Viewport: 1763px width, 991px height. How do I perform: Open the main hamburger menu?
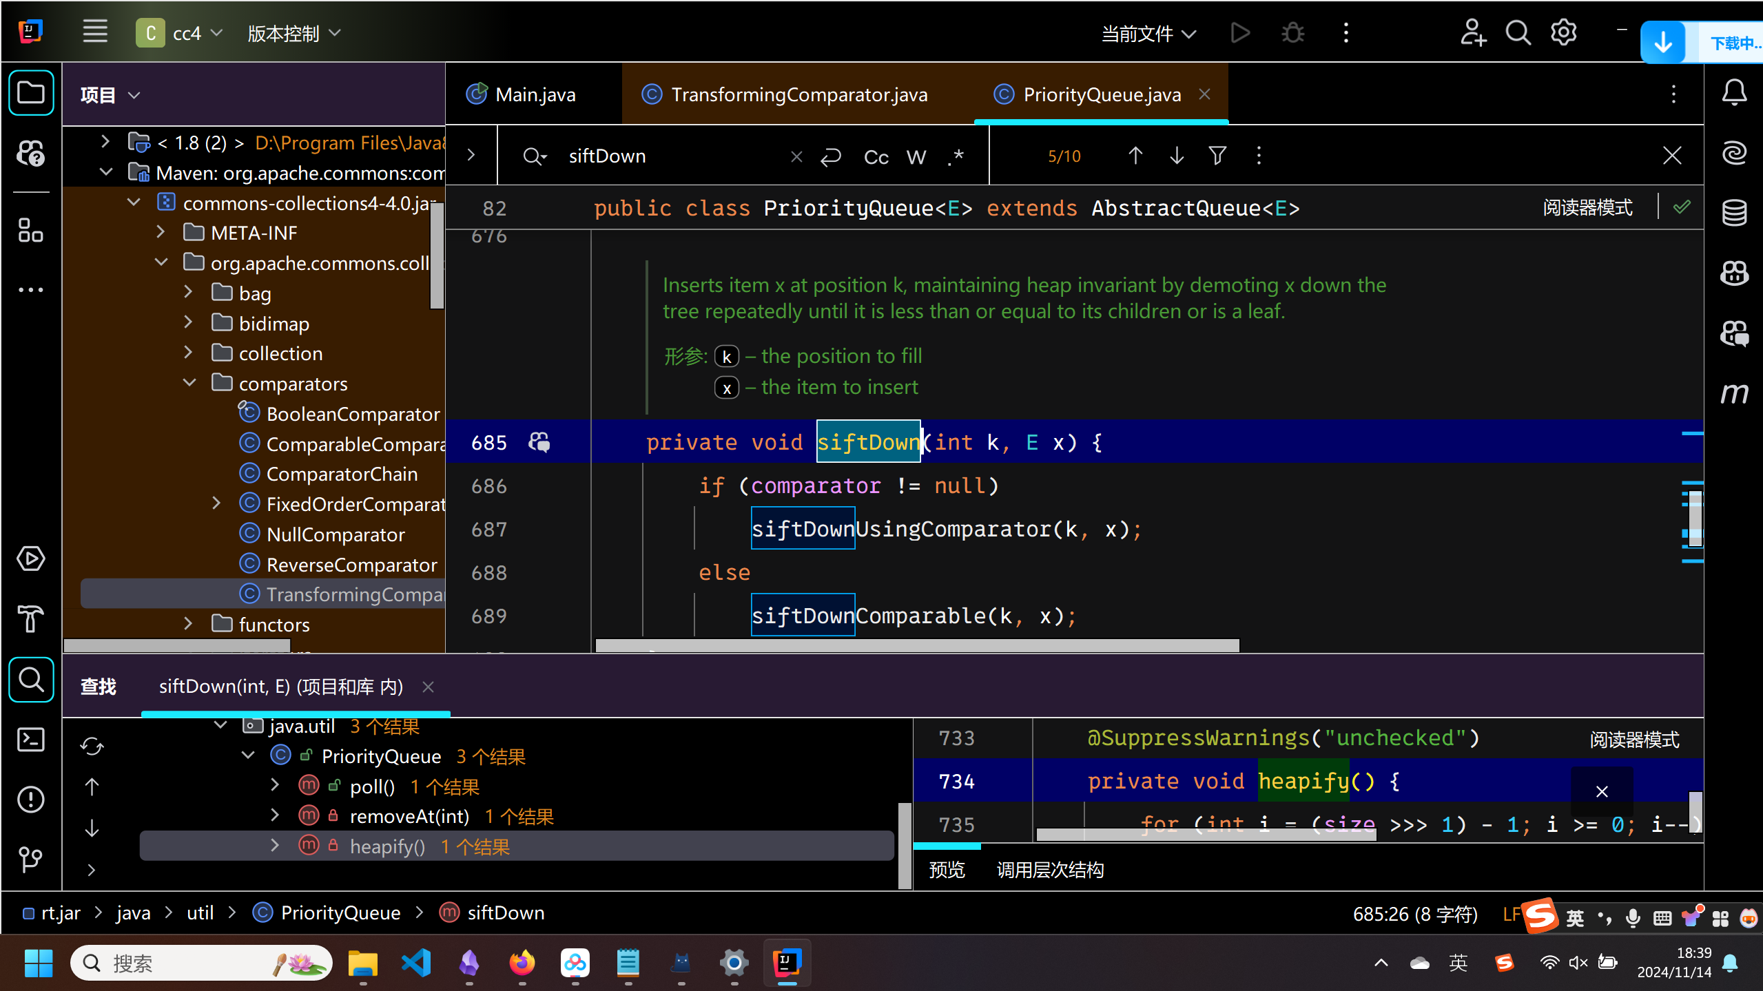[x=95, y=32]
